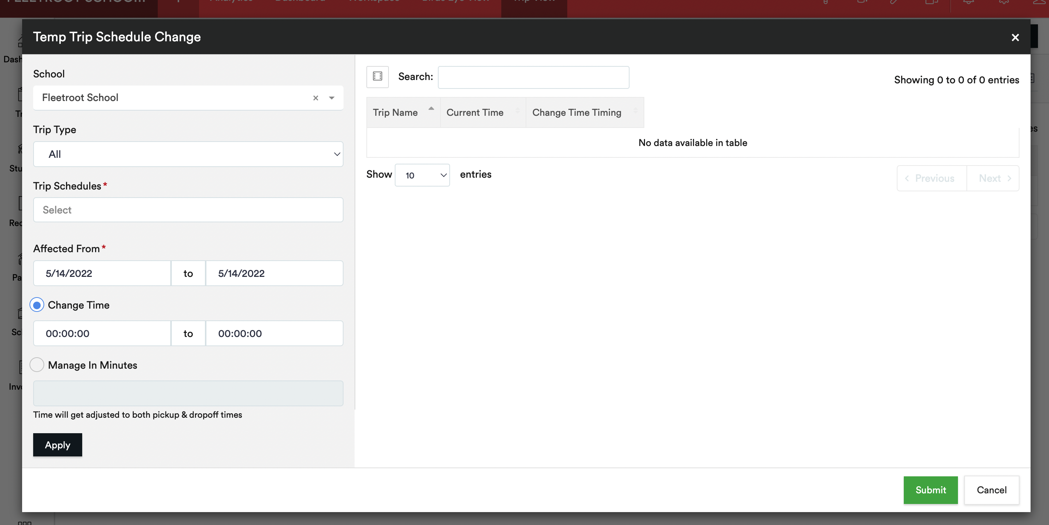The height and width of the screenshot is (525, 1049).
Task: Select the Change Time radio button
Action: (36, 305)
